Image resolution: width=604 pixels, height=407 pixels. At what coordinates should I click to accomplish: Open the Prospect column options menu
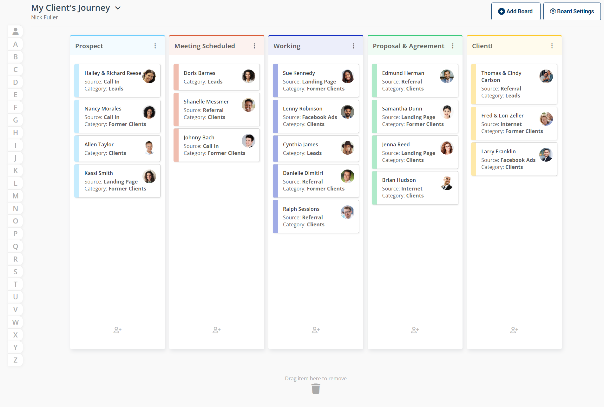pos(155,46)
